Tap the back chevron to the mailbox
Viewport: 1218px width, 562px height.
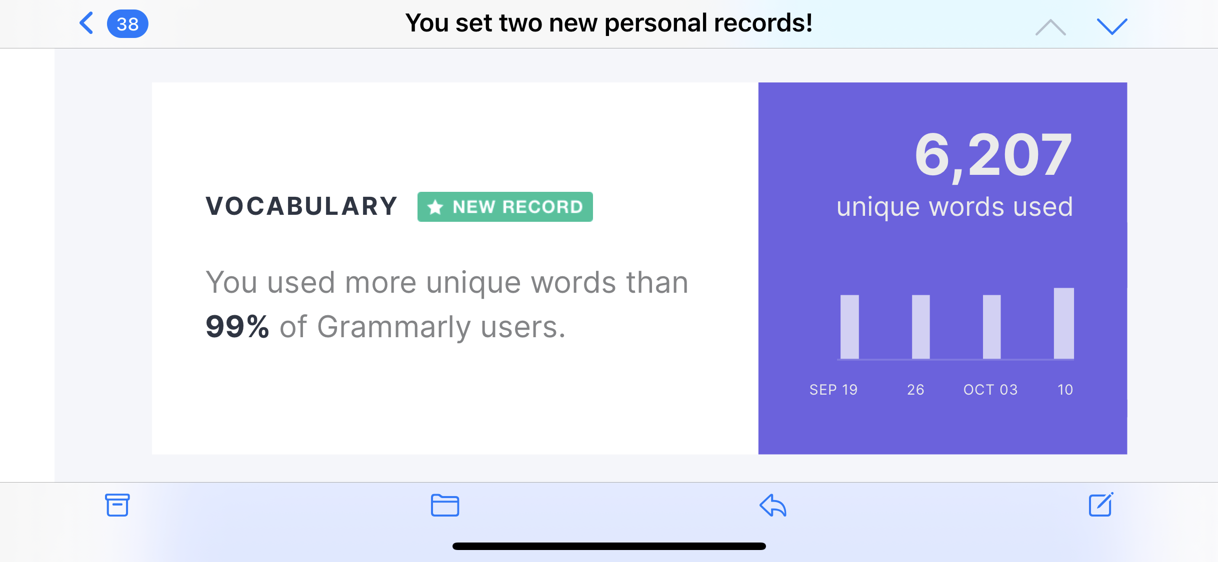pyautogui.click(x=86, y=23)
